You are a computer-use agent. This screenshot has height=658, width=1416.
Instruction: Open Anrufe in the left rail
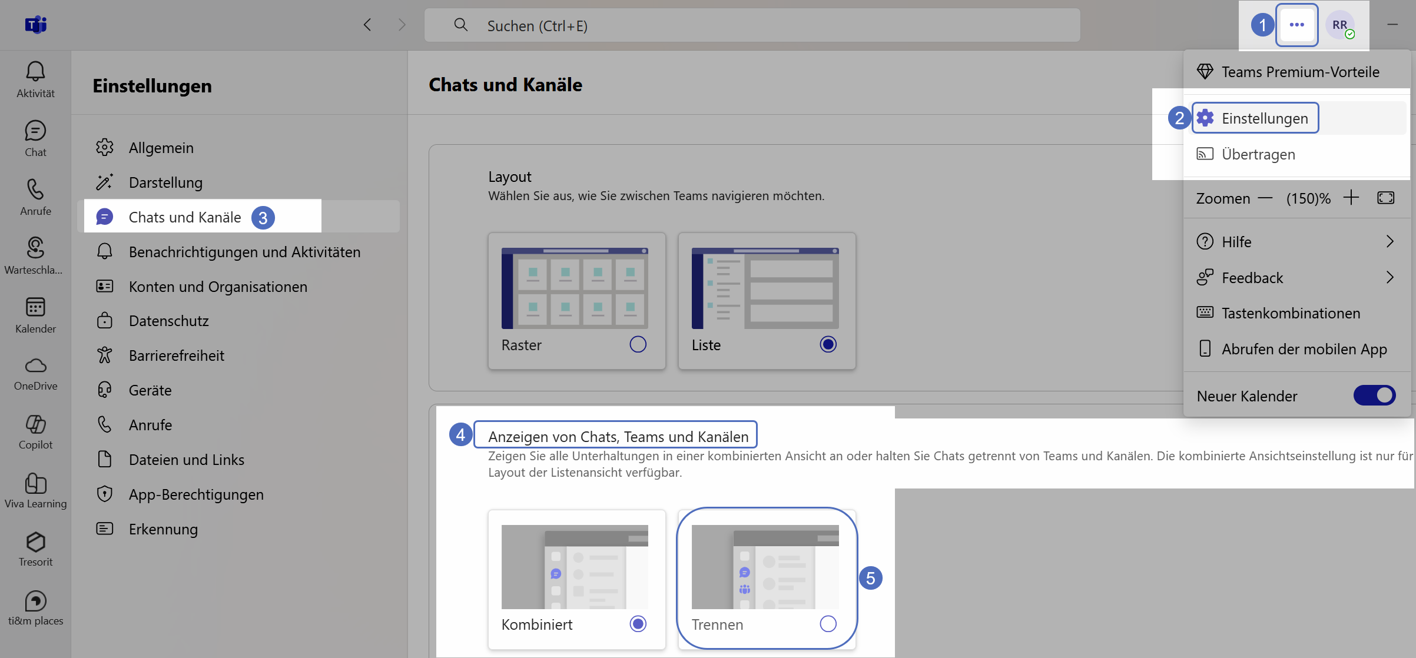35,197
